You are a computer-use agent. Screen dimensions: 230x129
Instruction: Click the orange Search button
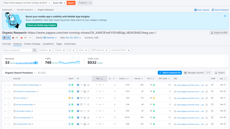(71, 3)
